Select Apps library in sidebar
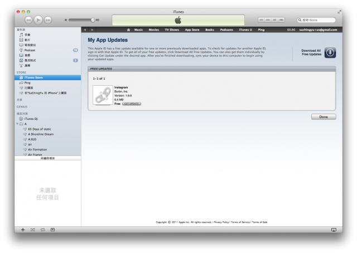Screen dimensions: 357x253 [x=47, y=60]
